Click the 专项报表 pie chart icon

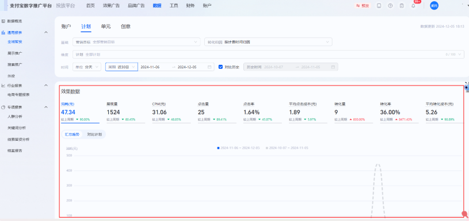(3, 107)
